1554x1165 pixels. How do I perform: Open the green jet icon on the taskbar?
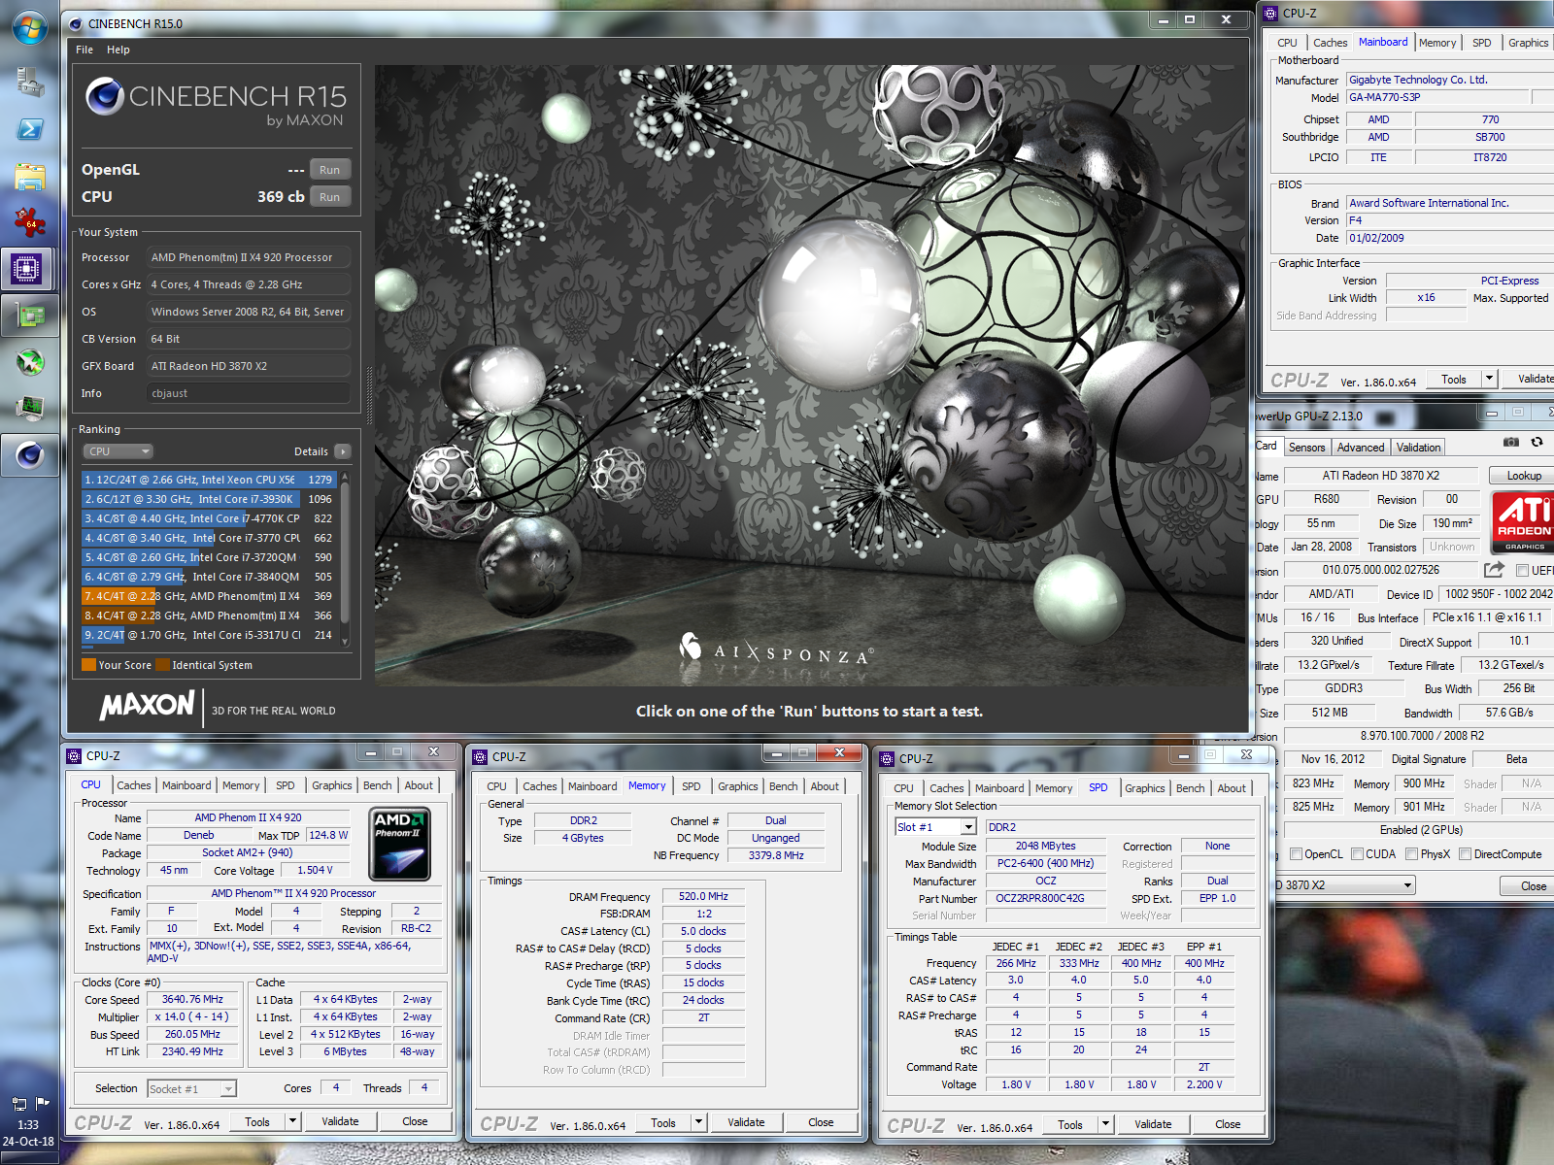[30, 362]
